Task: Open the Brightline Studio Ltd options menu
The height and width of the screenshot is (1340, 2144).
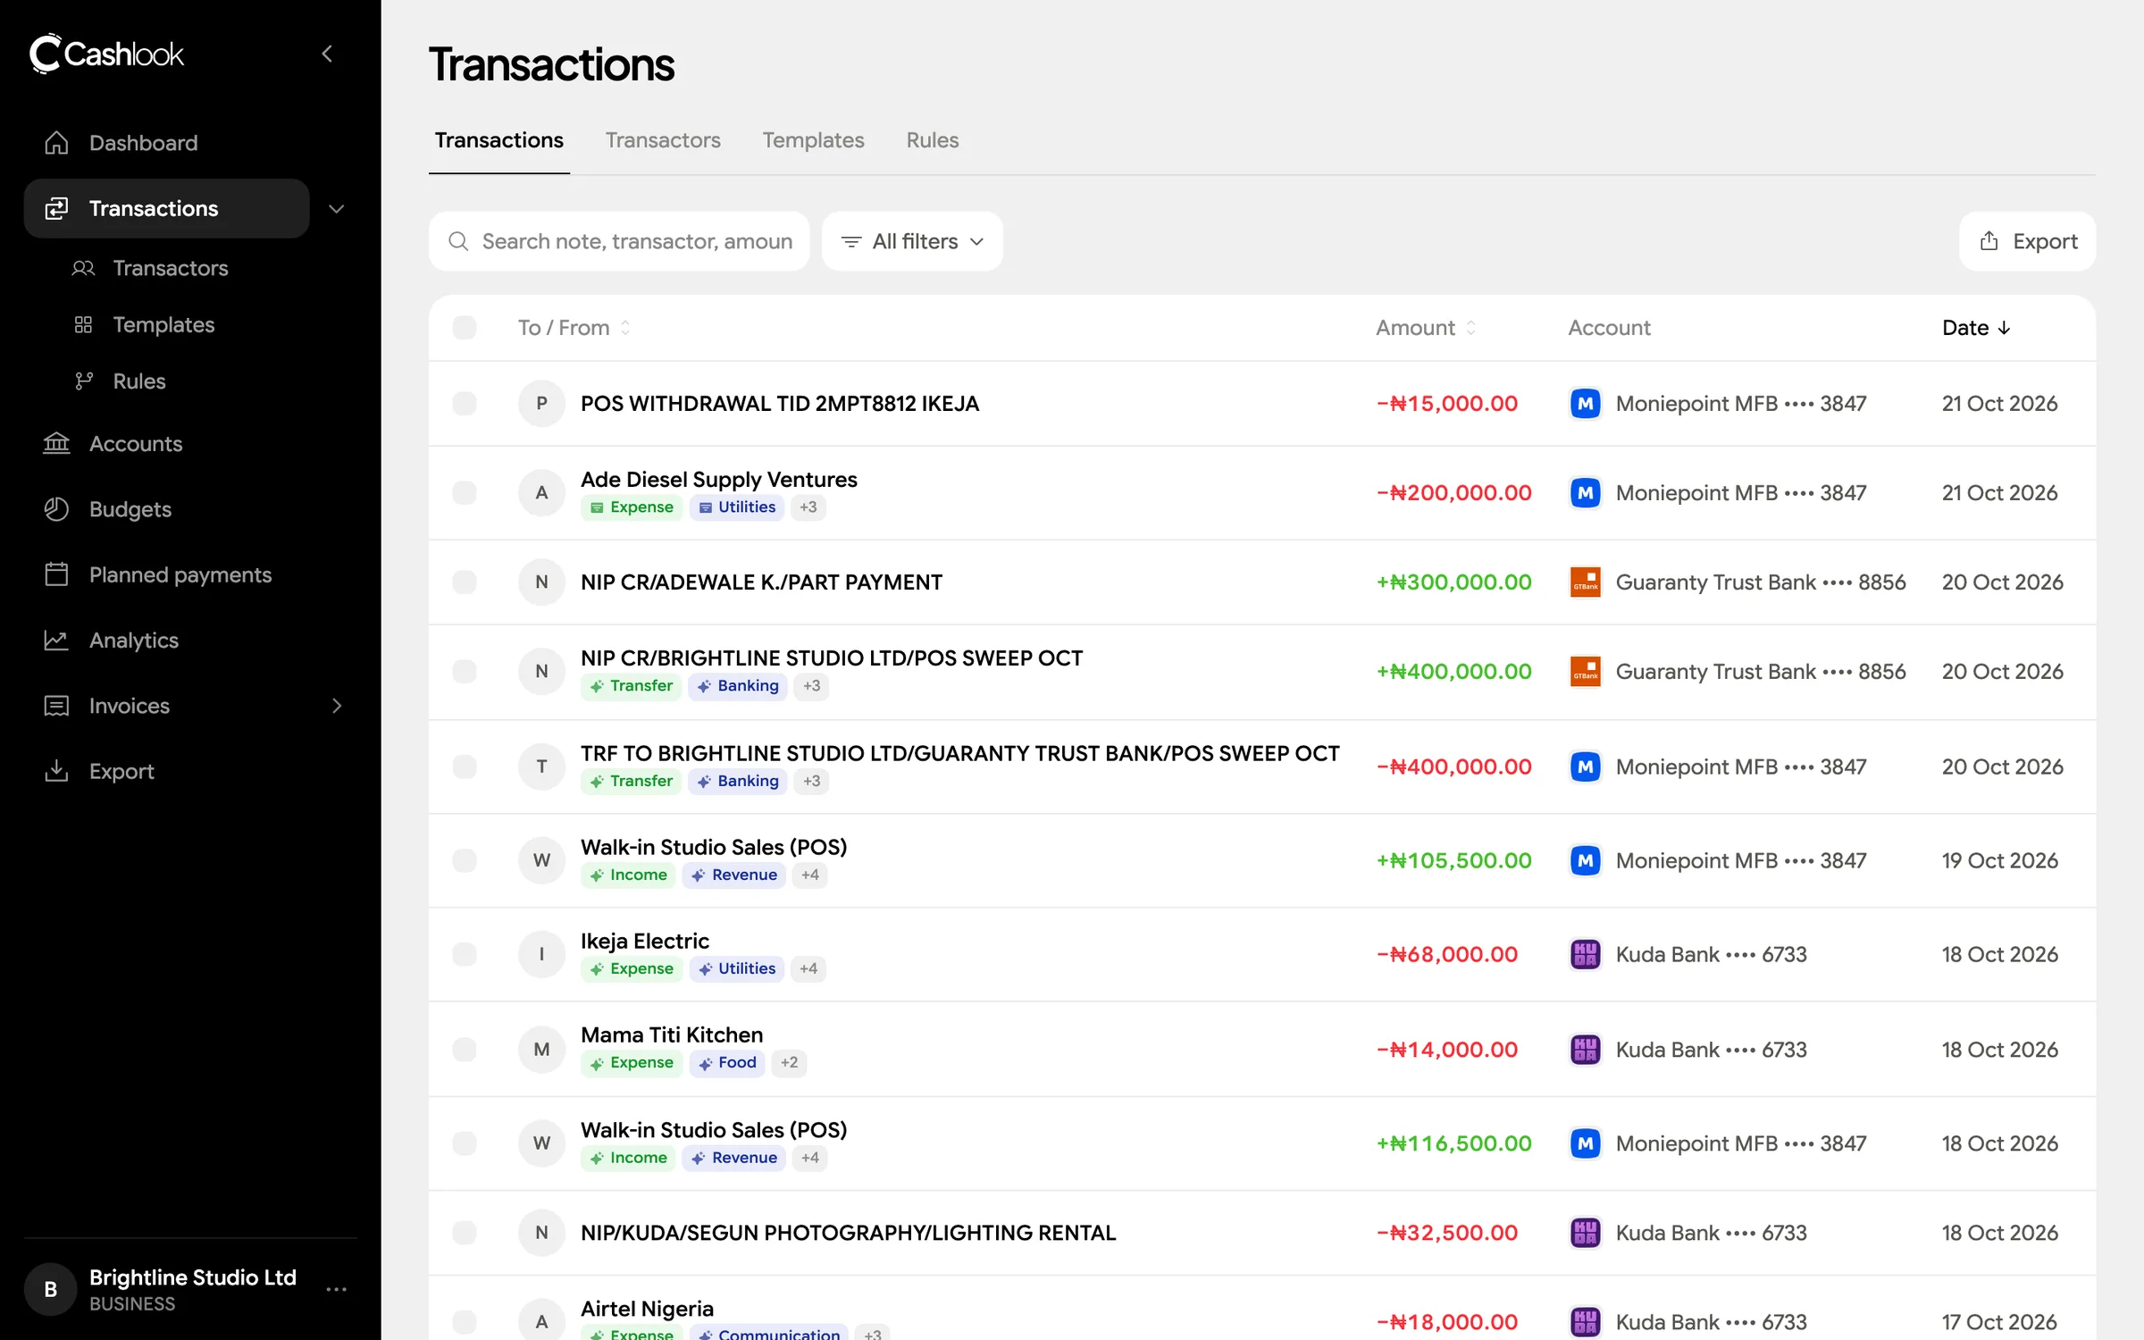Action: 336,1289
